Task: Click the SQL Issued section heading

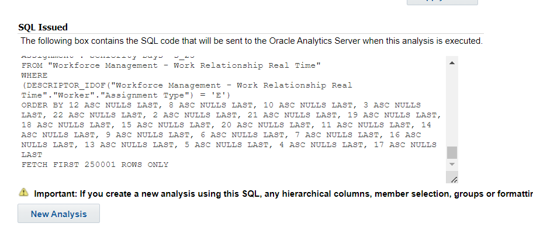Action: (43, 27)
